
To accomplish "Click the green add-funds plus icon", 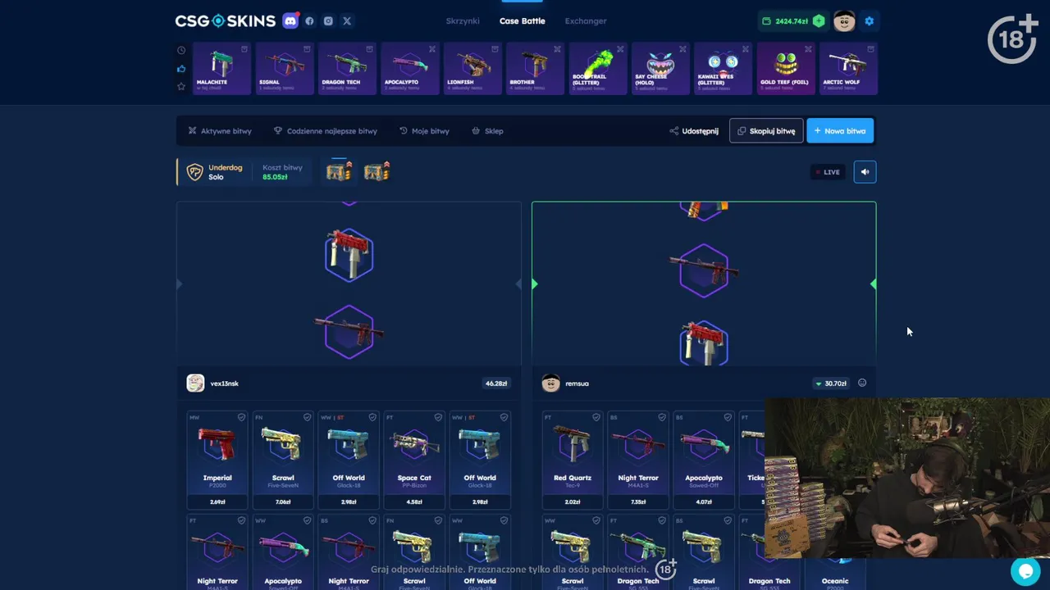I will coord(819,21).
